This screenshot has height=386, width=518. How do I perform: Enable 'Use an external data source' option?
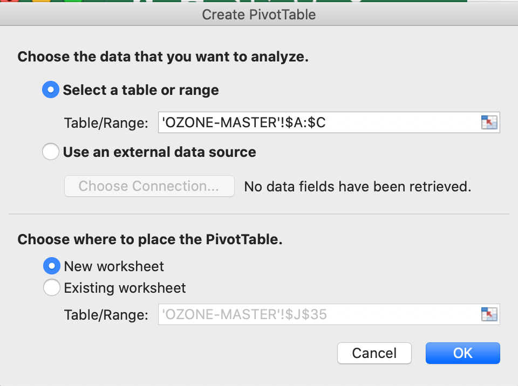click(51, 153)
